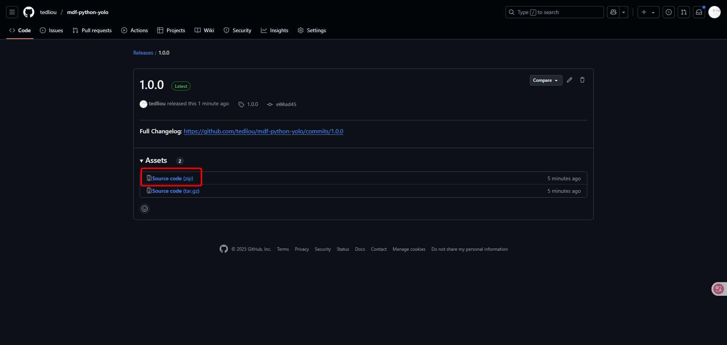Open notifications inbox icon
The height and width of the screenshot is (345, 727).
pos(699,12)
